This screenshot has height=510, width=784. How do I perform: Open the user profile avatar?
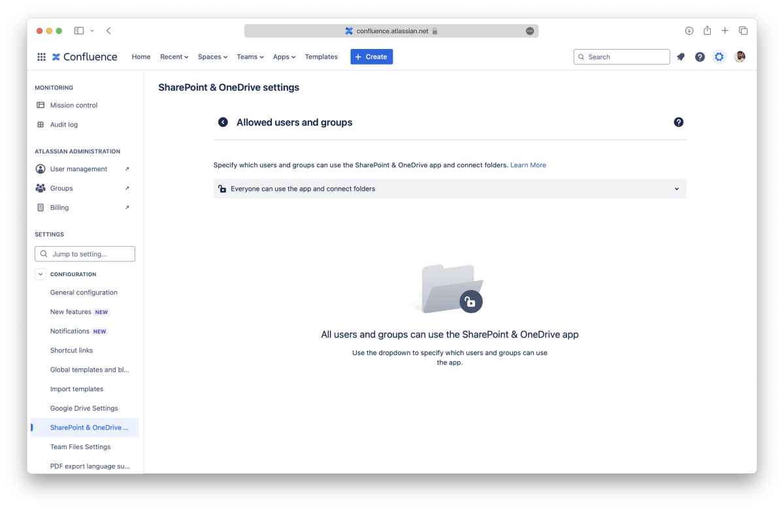(x=740, y=57)
